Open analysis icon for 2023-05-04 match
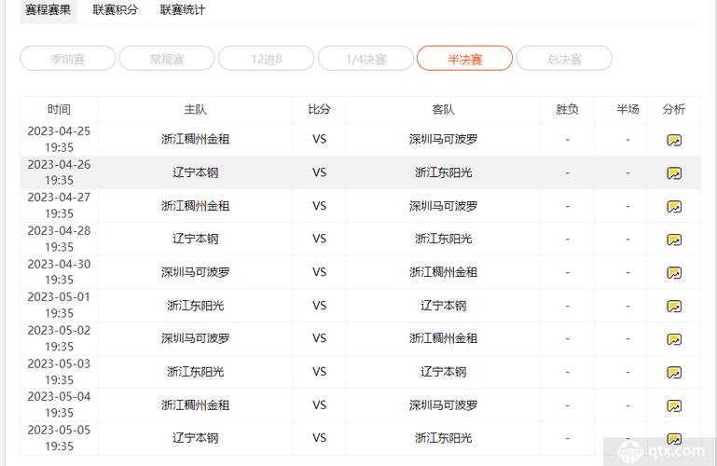Image resolution: width=717 pixels, height=466 pixels. click(673, 405)
